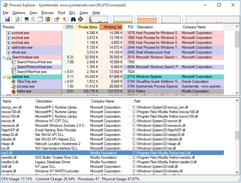Open the CPU usage history mini graph
The width and height of the screenshot is (241, 183).
[x=99, y=20]
